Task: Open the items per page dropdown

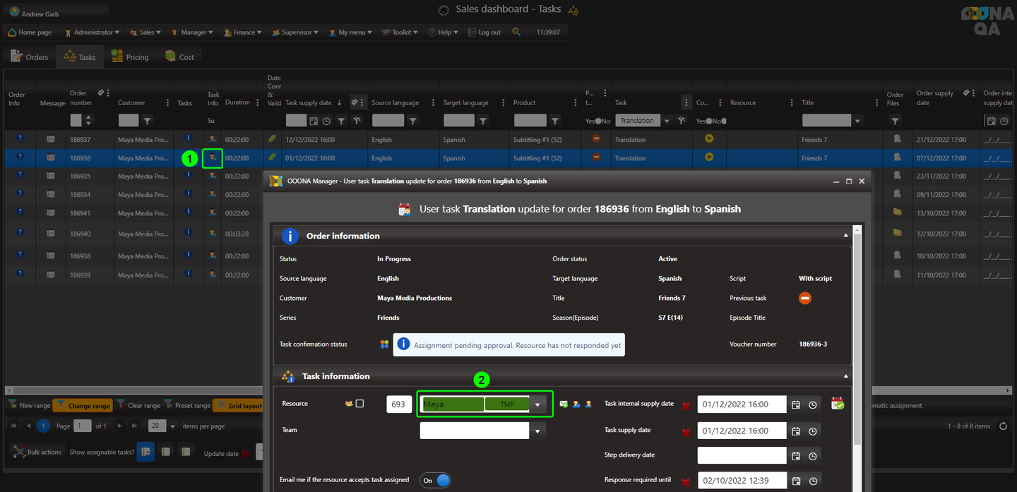Action: coord(172,426)
